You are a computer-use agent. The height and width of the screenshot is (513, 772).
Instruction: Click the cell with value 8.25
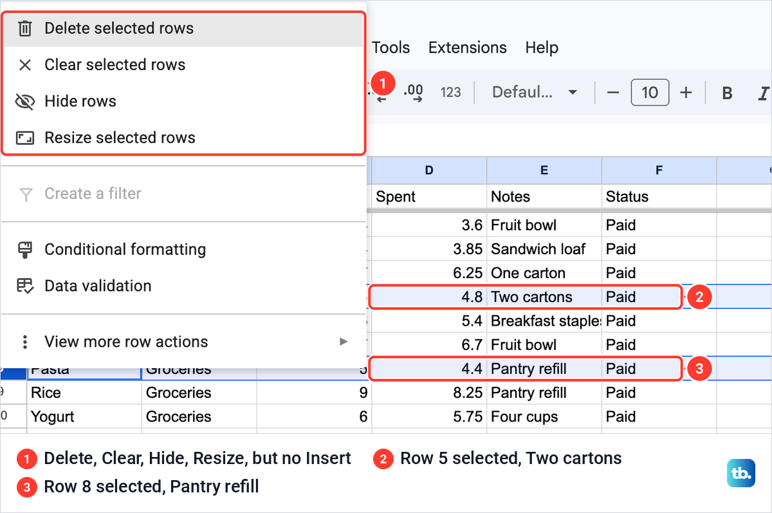pyautogui.click(x=429, y=393)
